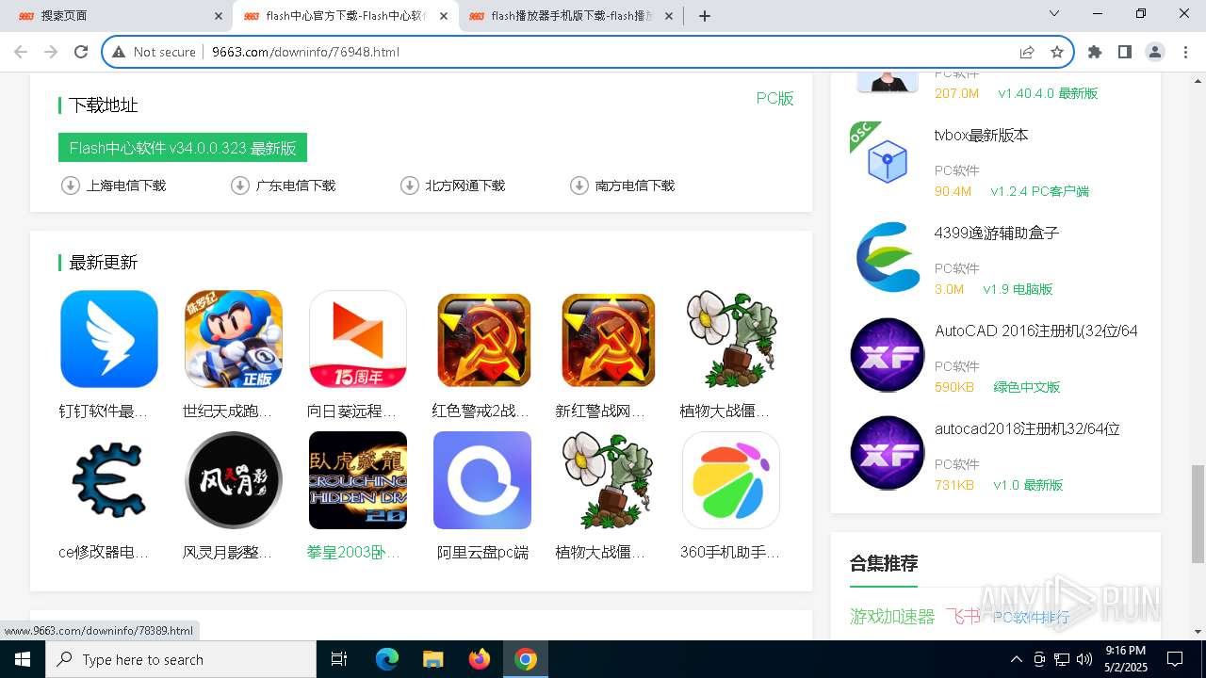Switch to the flash播放器手机版下载 tab
Image resolution: width=1206 pixels, height=678 pixels.
coord(571,16)
